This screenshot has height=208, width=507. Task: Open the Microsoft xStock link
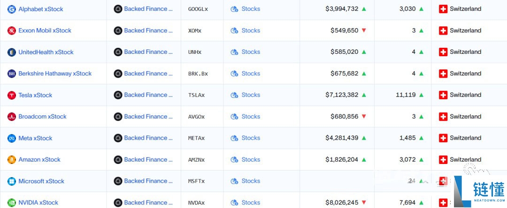[x=41, y=181]
